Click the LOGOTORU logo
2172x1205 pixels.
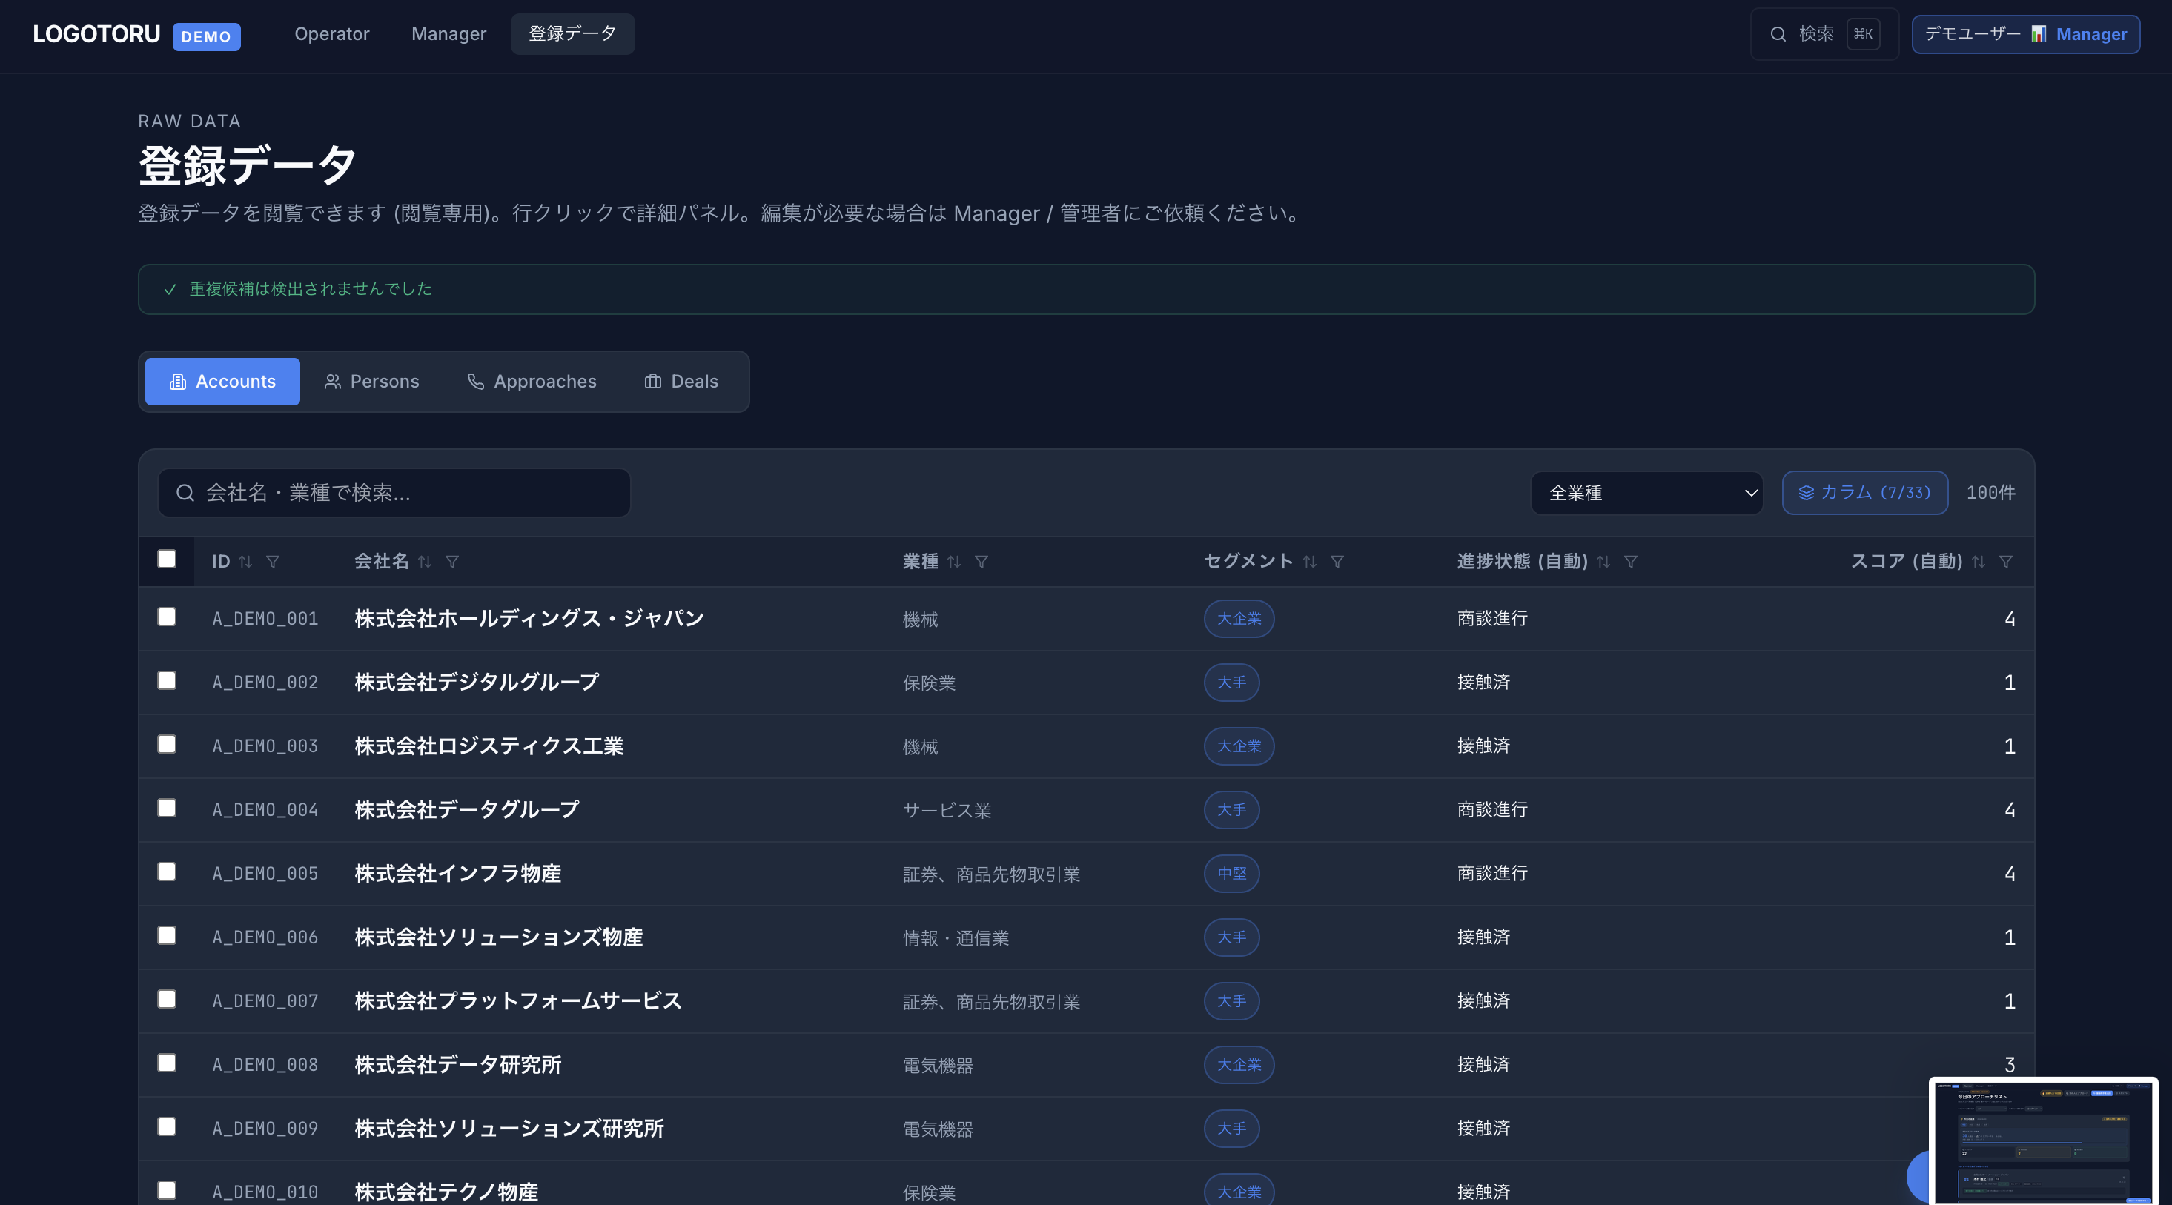tap(96, 33)
